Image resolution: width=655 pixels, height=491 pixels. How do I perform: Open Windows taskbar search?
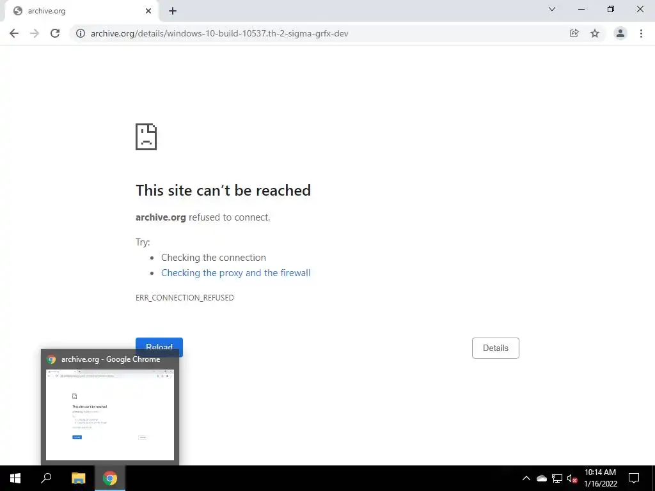pos(46,478)
